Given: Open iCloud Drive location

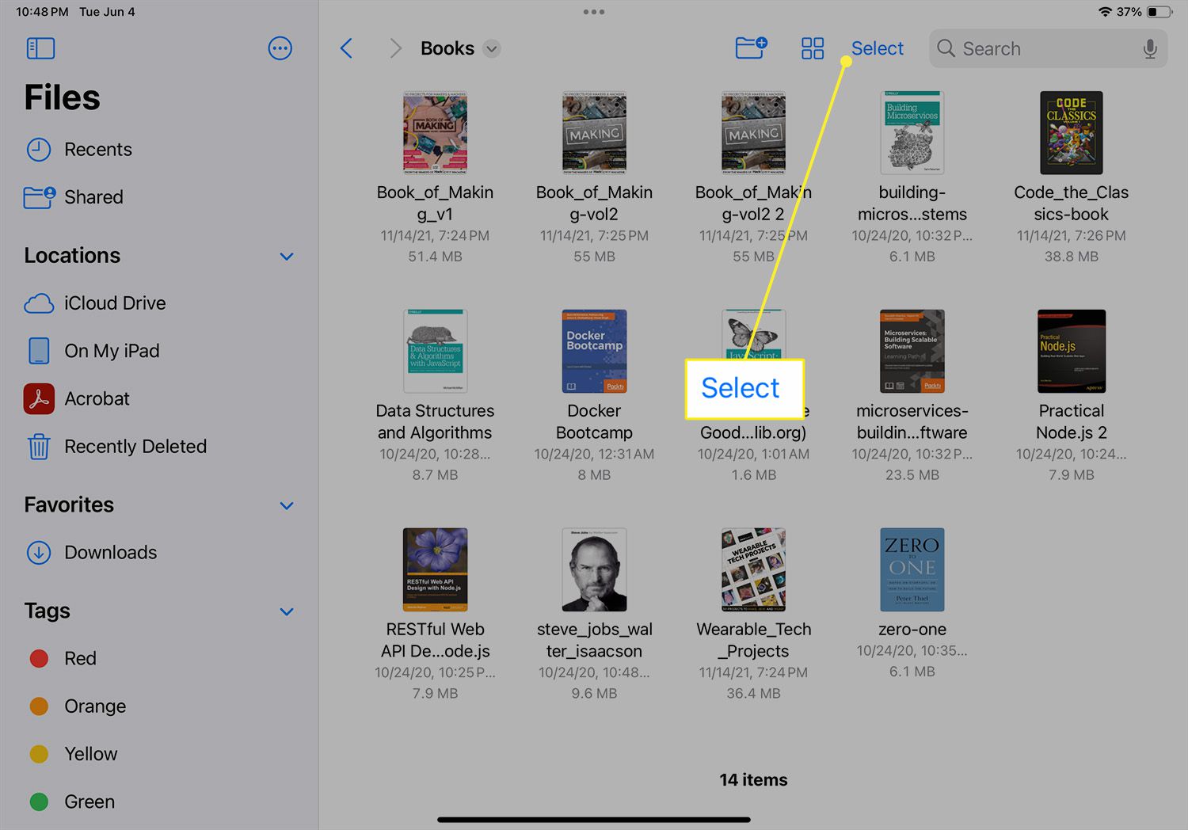Looking at the screenshot, I should click(x=114, y=303).
